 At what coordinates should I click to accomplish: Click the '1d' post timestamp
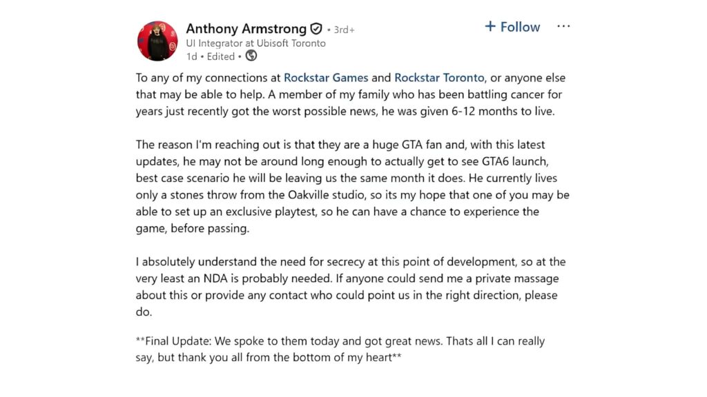[191, 57]
